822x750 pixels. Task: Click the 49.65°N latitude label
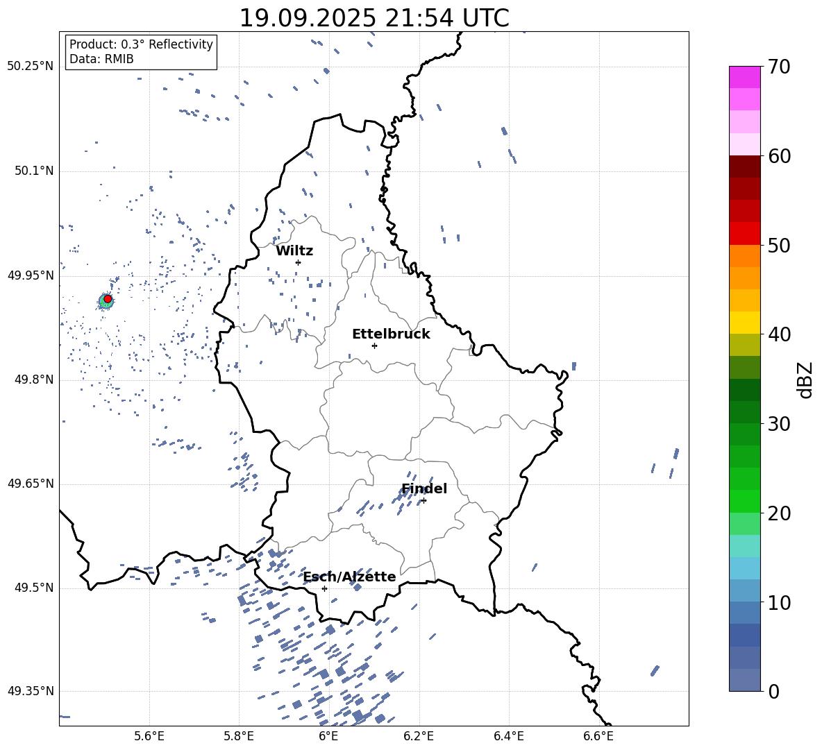tap(31, 484)
